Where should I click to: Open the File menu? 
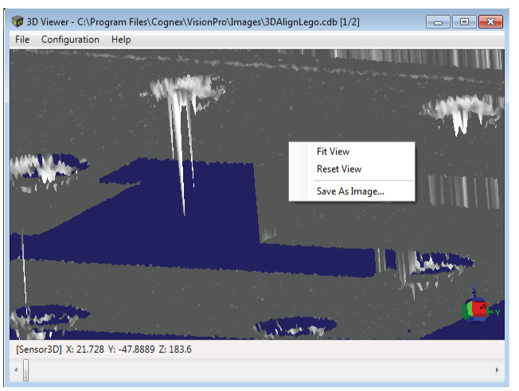22,40
